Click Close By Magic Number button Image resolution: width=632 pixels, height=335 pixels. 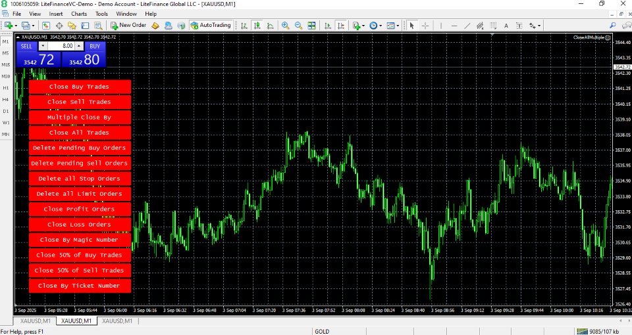80,240
